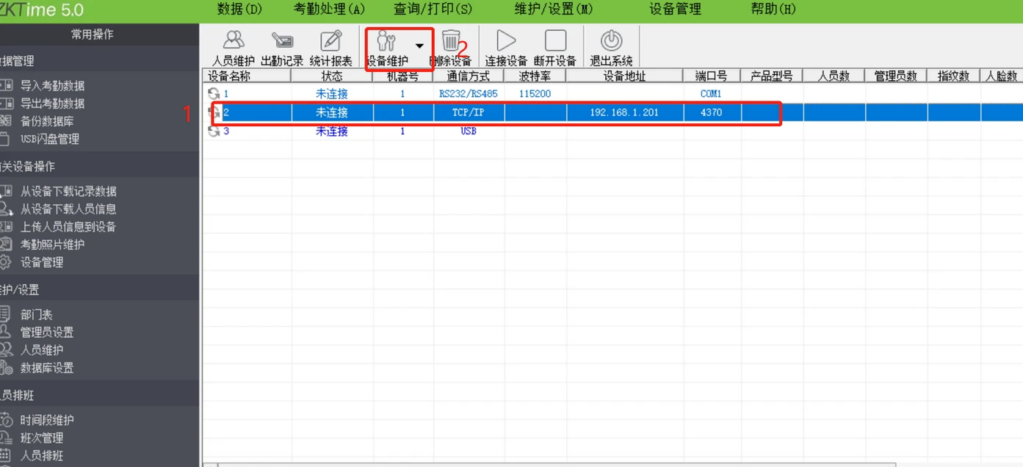The height and width of the screenshot is (467, 1023).
Task: Click the icon beside 数据库设置 in sidebar
Action: tap(6, 367)
